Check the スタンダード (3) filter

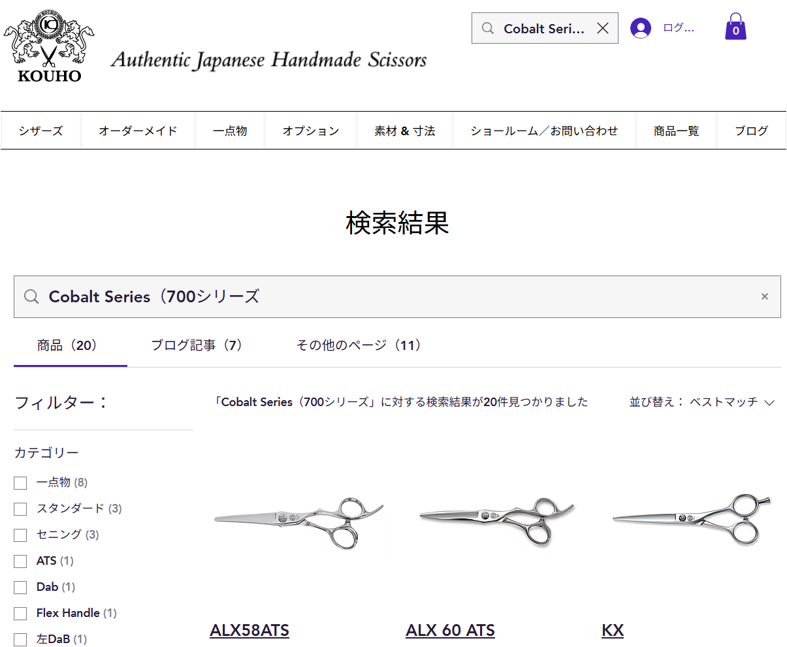tap(20, 509)
